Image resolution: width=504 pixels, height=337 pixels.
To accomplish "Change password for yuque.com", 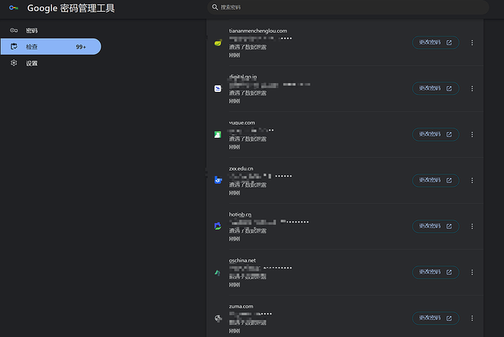I will point(435,134).
